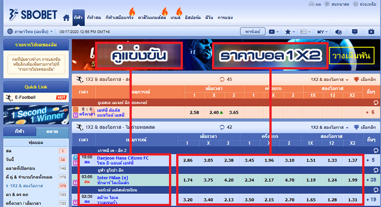Open the 1X2 & สองโอกาส dropdown in non-live section
Image resolution: width=381 pixels, height=207 pixels.
(329, 128)
